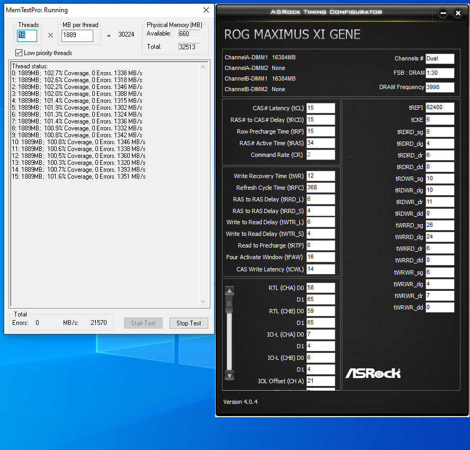This screenshot has height=450, width=470.
Task: Close the MemTestPro window
Action: [x=206, y=10]
